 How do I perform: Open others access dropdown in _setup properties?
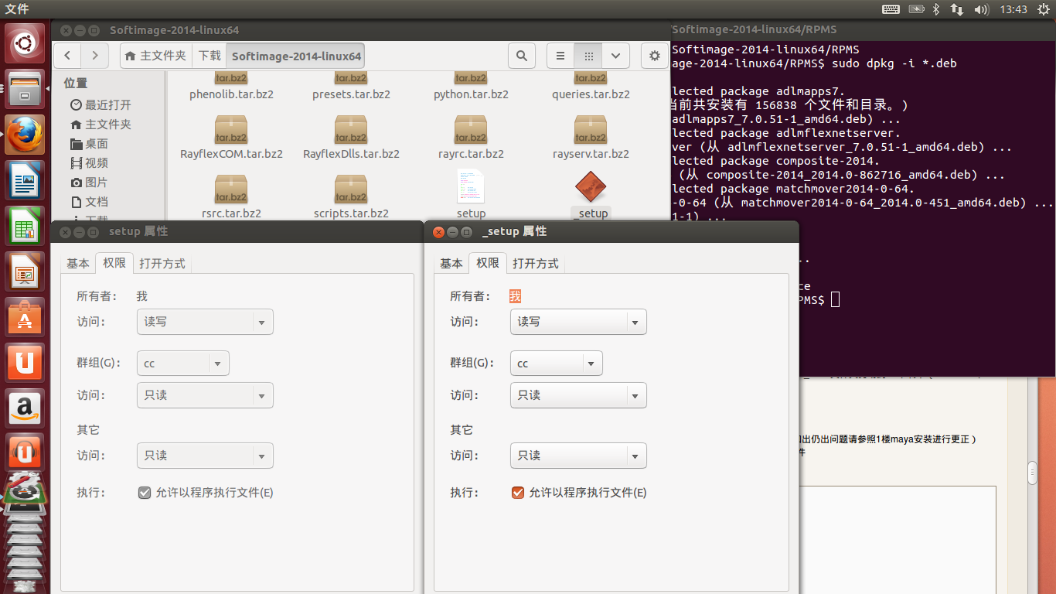[578, 456]
